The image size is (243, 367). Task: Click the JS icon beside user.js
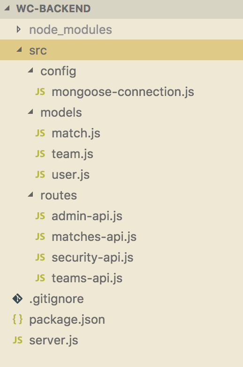pyautogui.click(x=40, y=175)
